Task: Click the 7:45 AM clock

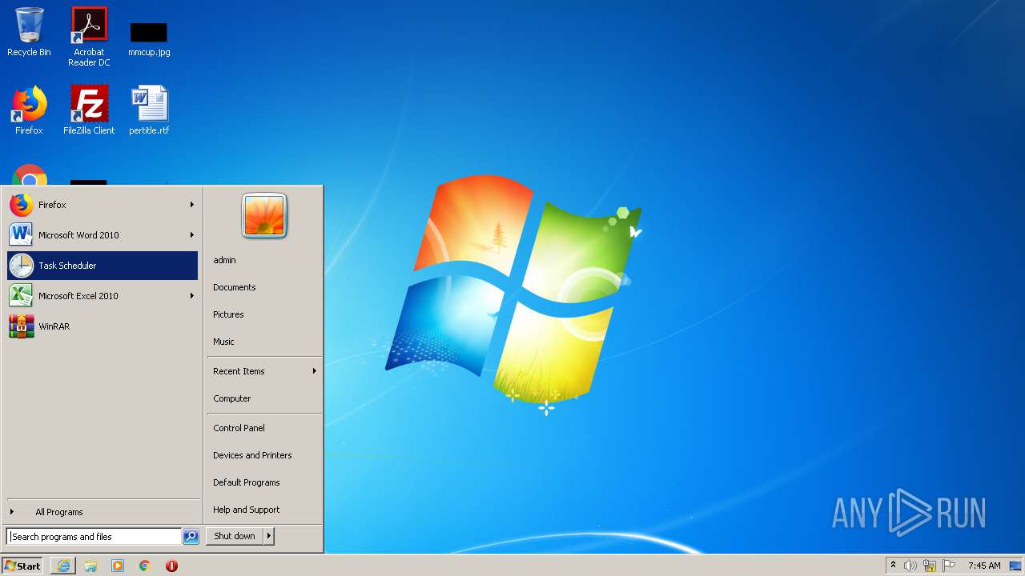Action: pos(984,566)
